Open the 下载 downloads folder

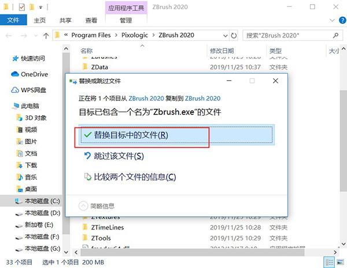coord(31,165)
